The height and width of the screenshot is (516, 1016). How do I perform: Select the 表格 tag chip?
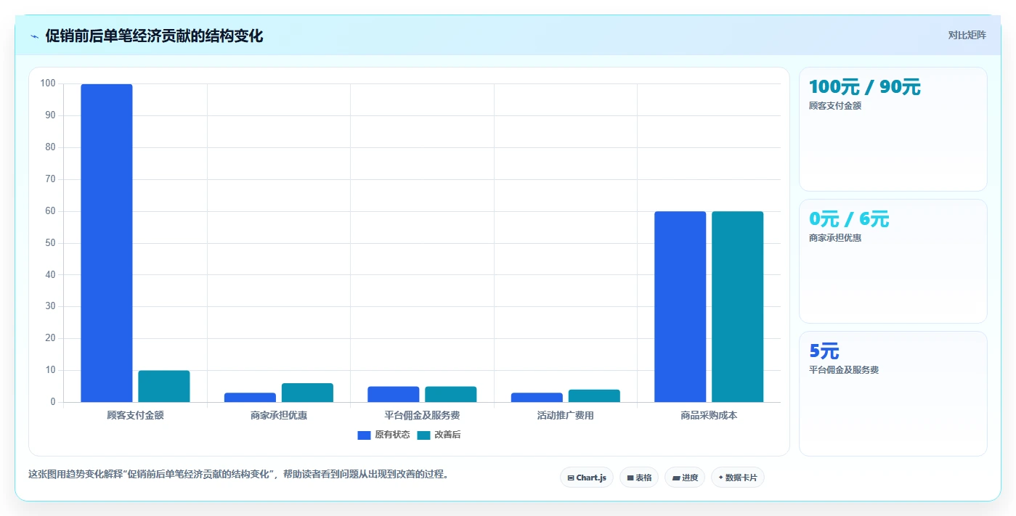(x=639, y=478)
